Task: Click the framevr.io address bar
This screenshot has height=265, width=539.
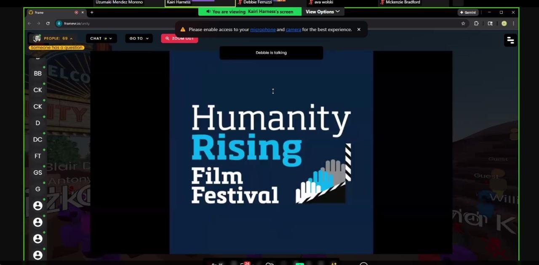Action: tap(257, 24)
